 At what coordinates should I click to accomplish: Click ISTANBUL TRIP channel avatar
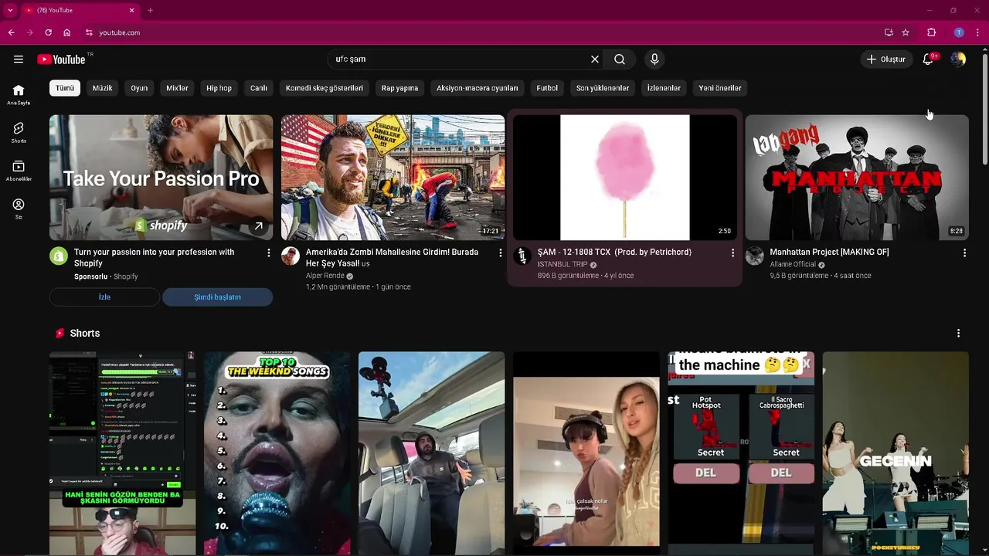pos(522,256)
